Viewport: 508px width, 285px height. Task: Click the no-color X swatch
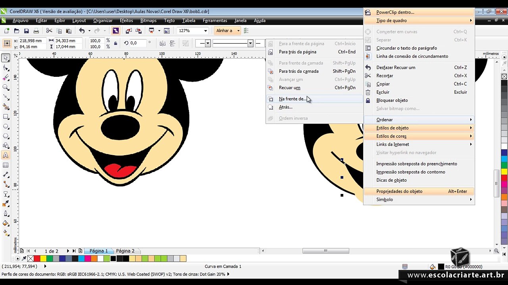pyautogui.click(x=31, y=258)
